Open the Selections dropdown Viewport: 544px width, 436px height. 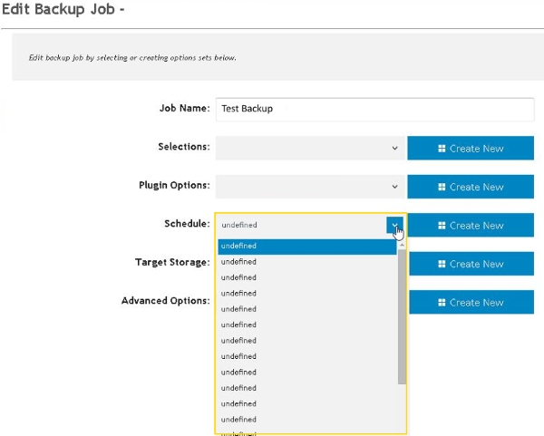click(310, 148)
